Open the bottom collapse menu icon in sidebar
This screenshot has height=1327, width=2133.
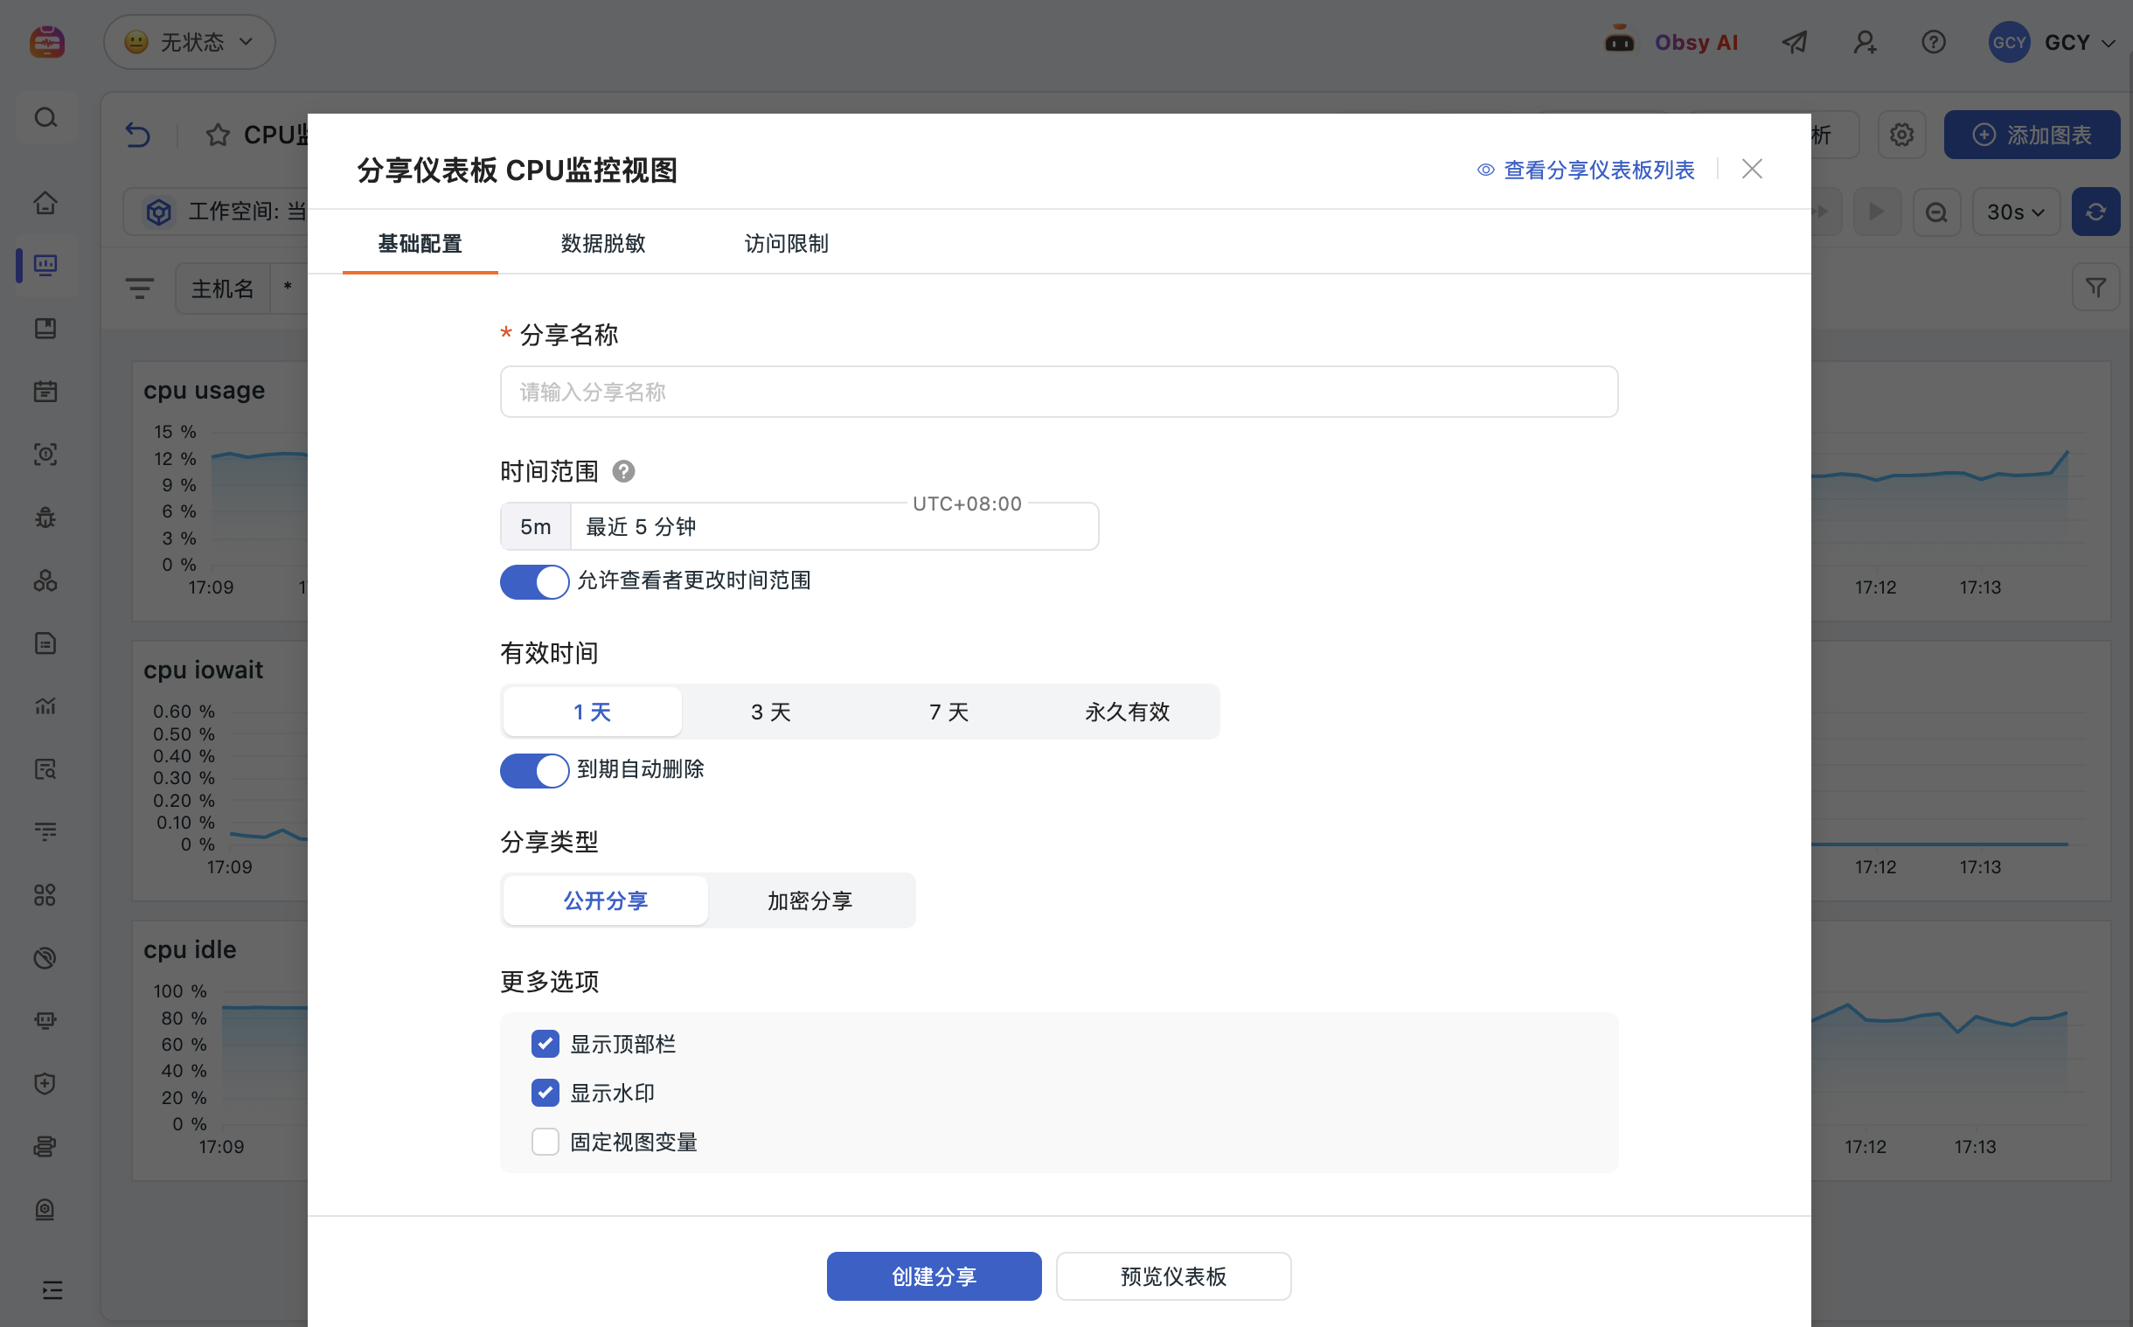pos(52,1289)
